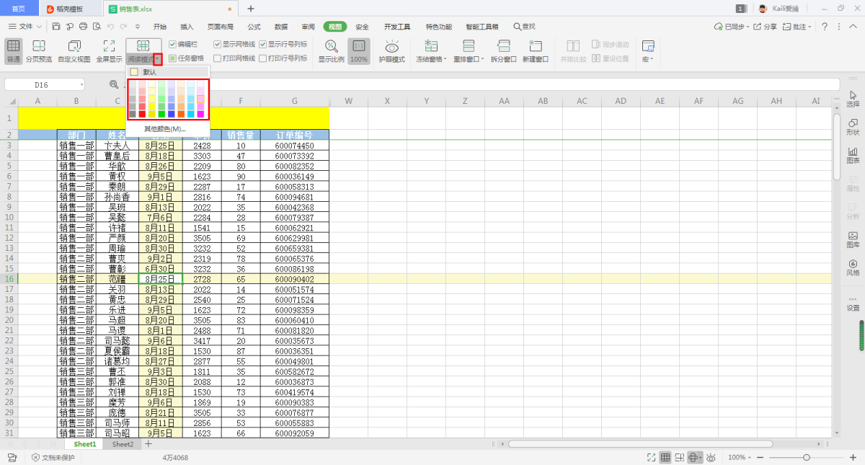The image size is (865, 465).
Task: Click the 拆分窗口 split window icon
Action: [x=504, y=50]
